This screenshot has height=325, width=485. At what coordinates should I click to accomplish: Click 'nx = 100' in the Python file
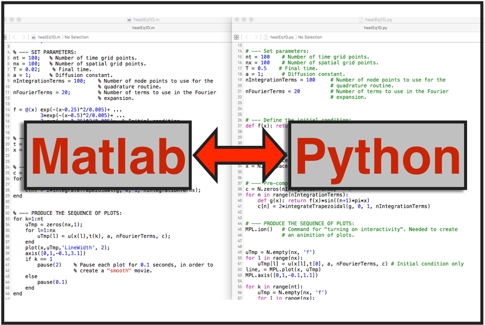pyautogui.click(x=257, y=63)
